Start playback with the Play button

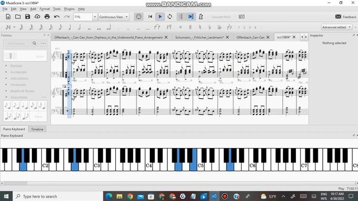click(160, 17)
